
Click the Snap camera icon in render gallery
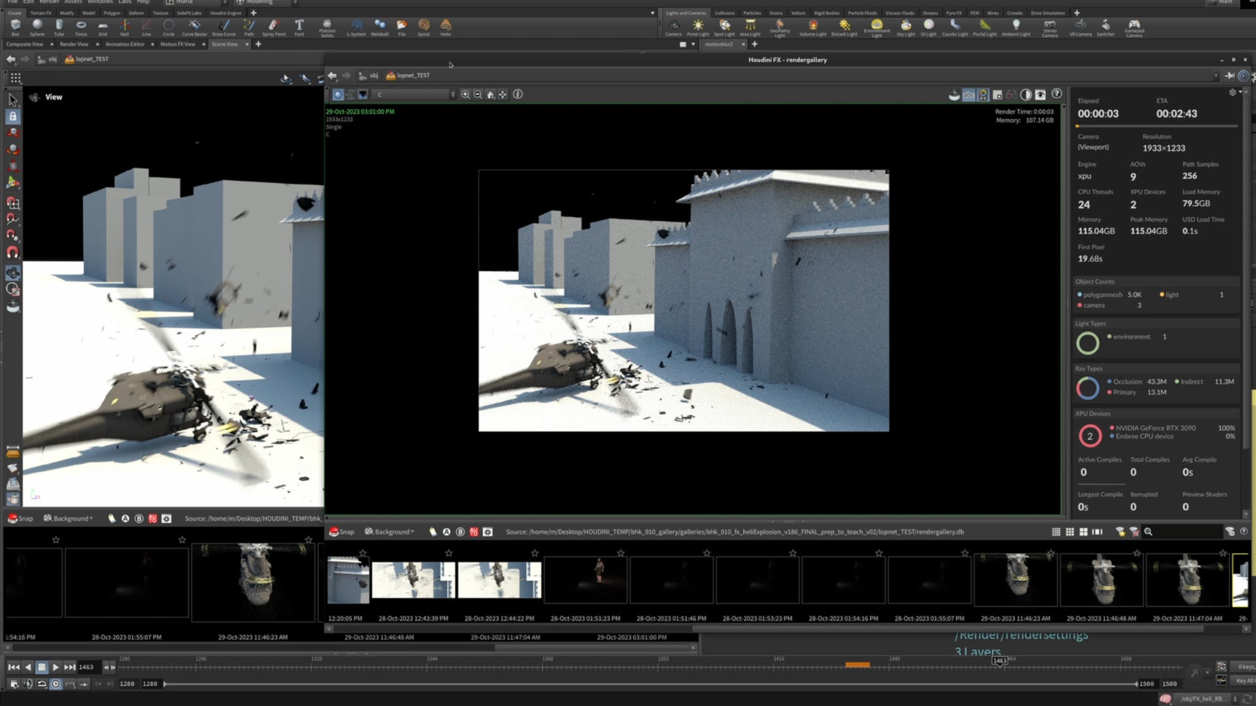[341, 532]
